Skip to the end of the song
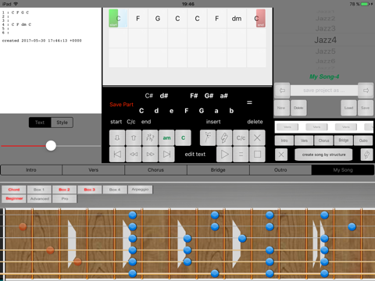The height and width of the screenshot is (281, 375). (166, 155)
